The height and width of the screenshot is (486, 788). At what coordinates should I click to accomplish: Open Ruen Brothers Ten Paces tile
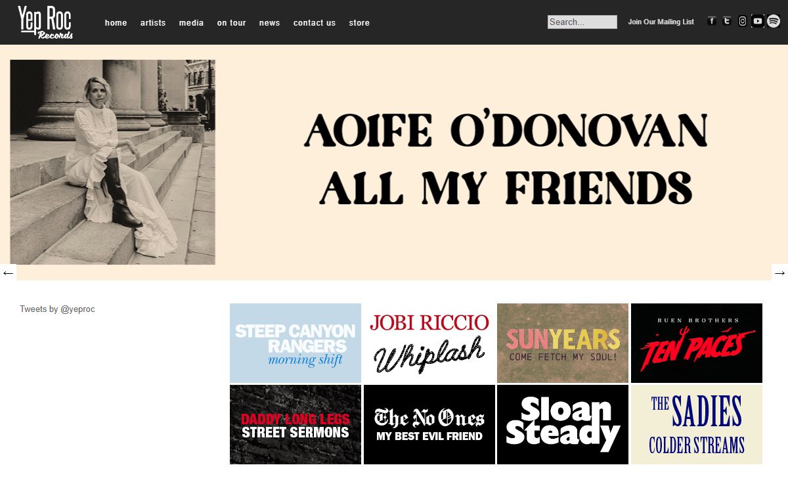(697, 343)
